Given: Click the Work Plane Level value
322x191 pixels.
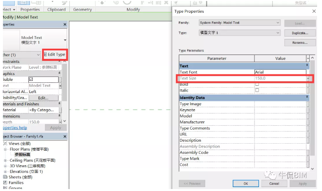Looking at the screenshot, I should pos(43,67).
